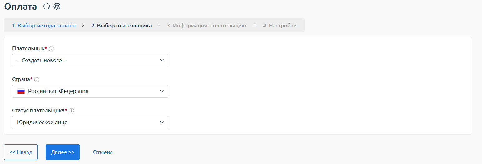Click the Russian flag icon in Страна field
This screenshot has width=482, height=164.
[21, 91]
